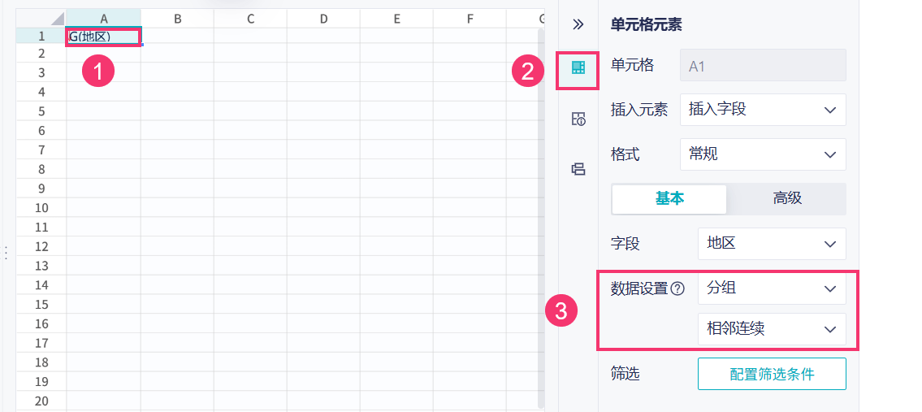Viewport: 922px width, 412px height.
Task: Select row 5 header
Action: click(x=41, y=111)
